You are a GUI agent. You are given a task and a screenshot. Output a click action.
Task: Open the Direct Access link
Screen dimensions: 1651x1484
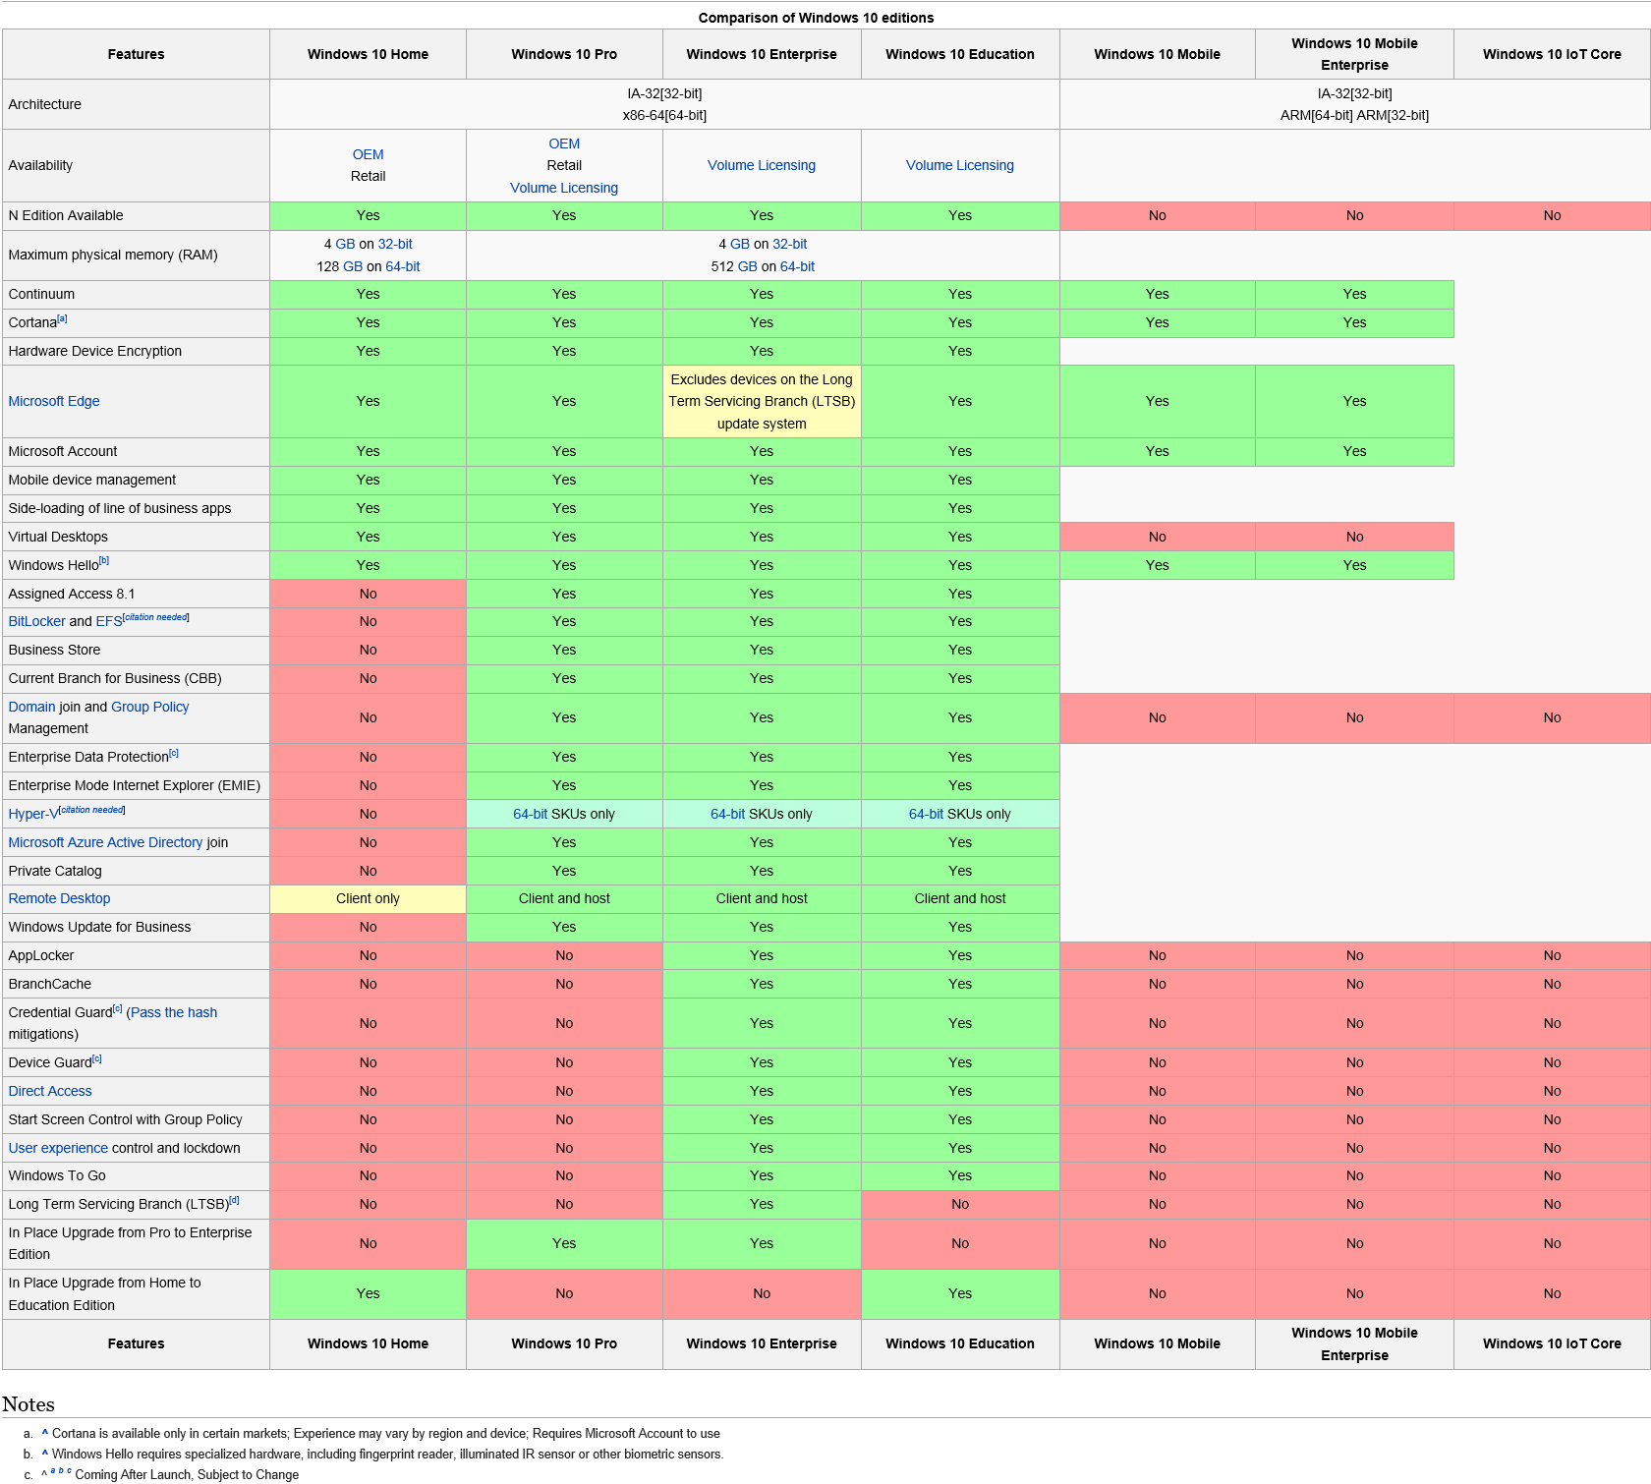pos(50,1091)
